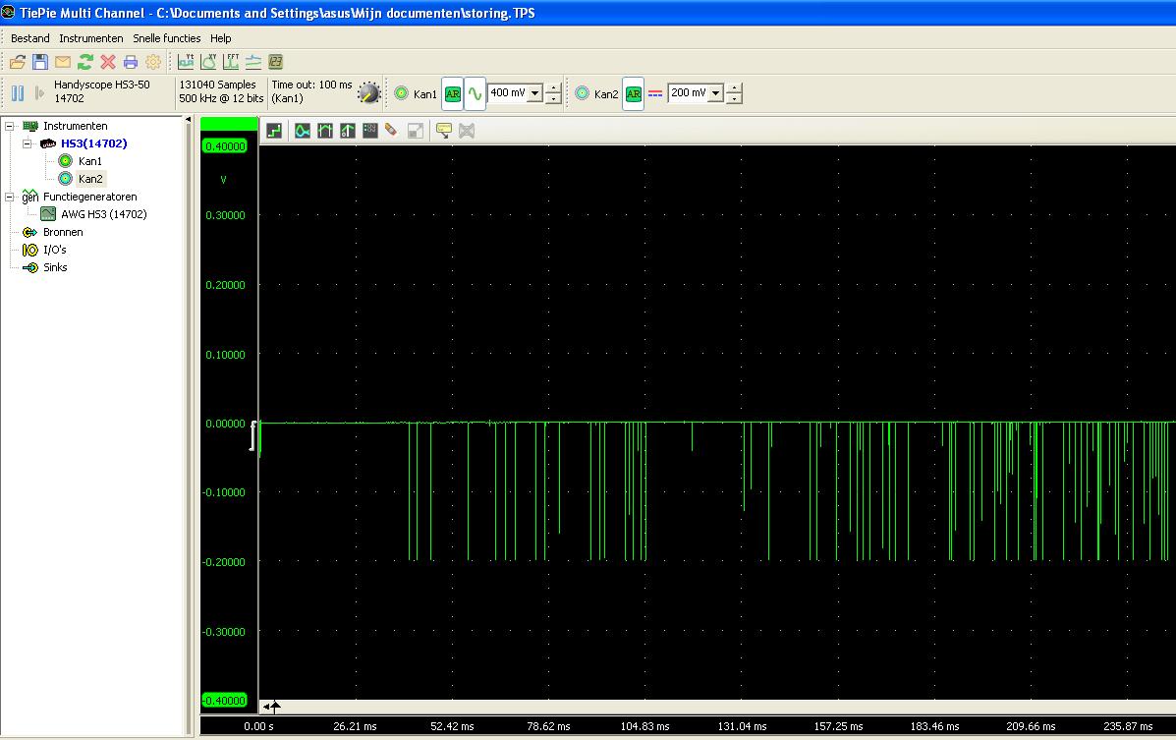The height and width of the screenshot is (740, 1176).
Task: Open the Instrumenten menu
Action: point(90,38)
